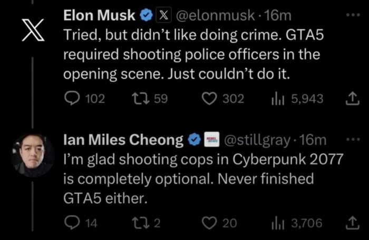Image resolution: width=369 pixels, height=240 pixels.
Task: Click the Rebel News badge beside Ian
Action: pyautogui.click(x=212, y=141)
